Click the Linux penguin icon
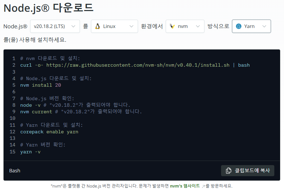The image size is (284, 191). pyautogui.click(x=98, y=26)
